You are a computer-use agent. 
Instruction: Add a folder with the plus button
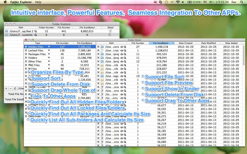click(x=6, y=88)
